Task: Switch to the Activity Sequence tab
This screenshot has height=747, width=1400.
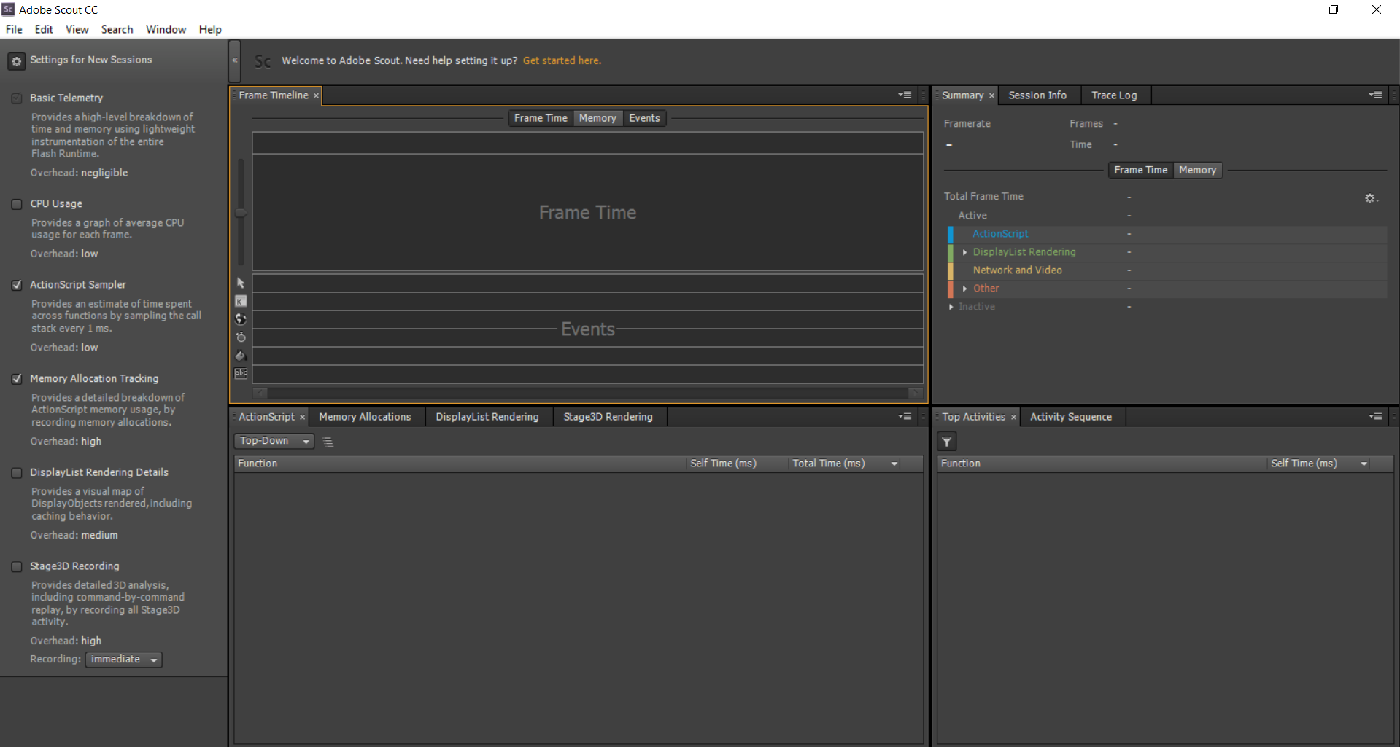Action: pyautogui.click(x=1070, y=417)
